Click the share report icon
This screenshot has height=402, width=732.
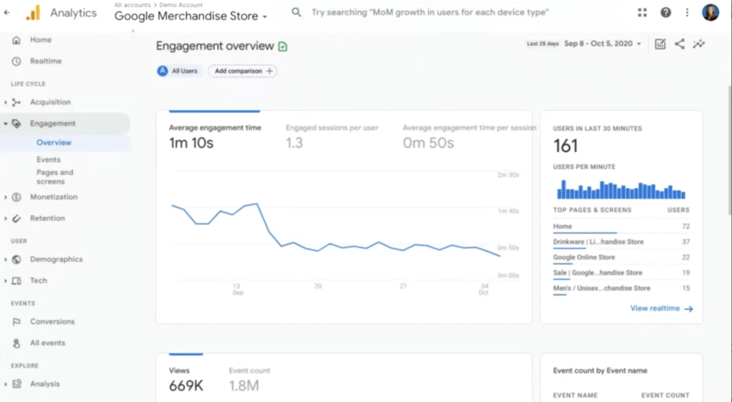[x=680, y=44]
